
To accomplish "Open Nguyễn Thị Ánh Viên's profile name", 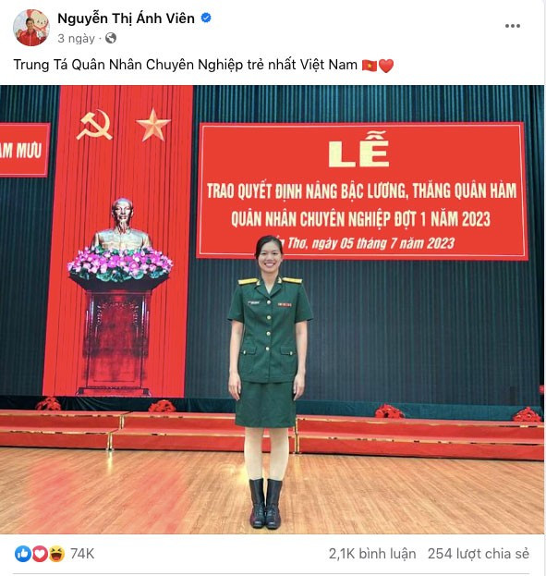I will click(x=126, y=18).
